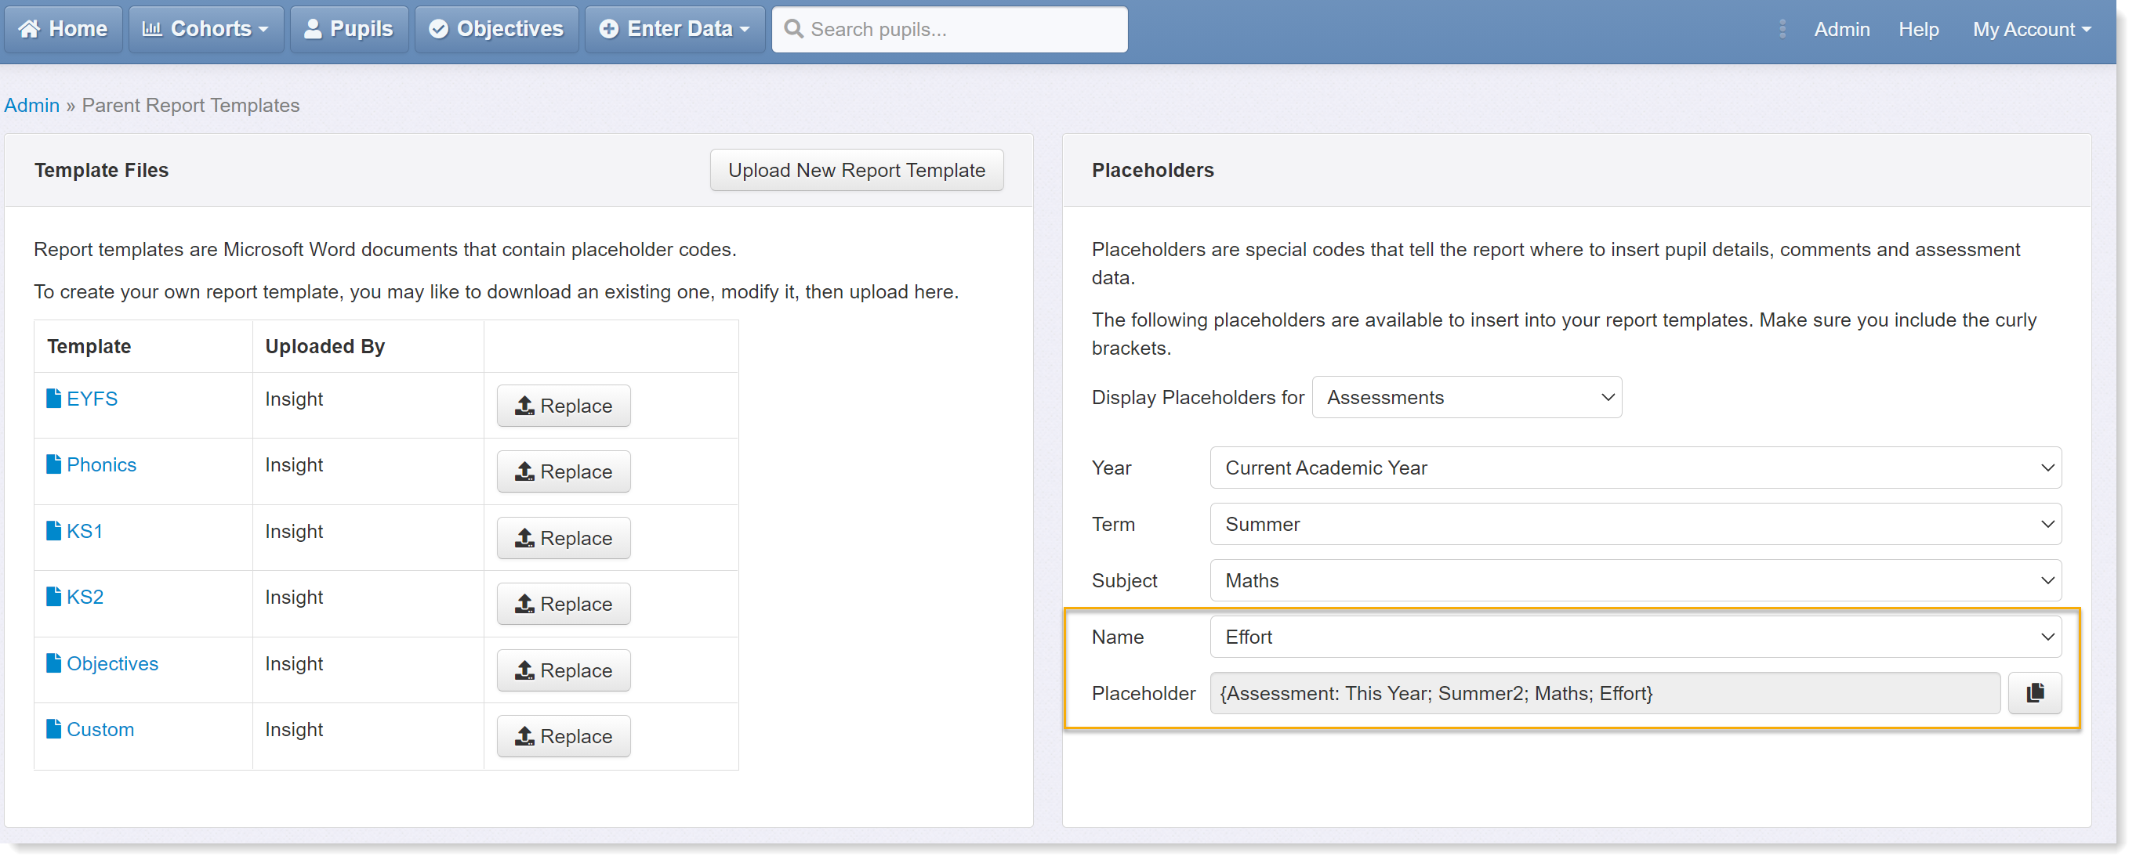Download the Phonics template
The height and width of the screenshot is (863, 2136).
pos(101,464)
